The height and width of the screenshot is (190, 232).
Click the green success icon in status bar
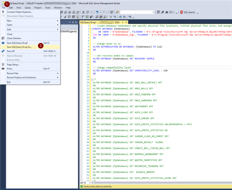[81, 186]
